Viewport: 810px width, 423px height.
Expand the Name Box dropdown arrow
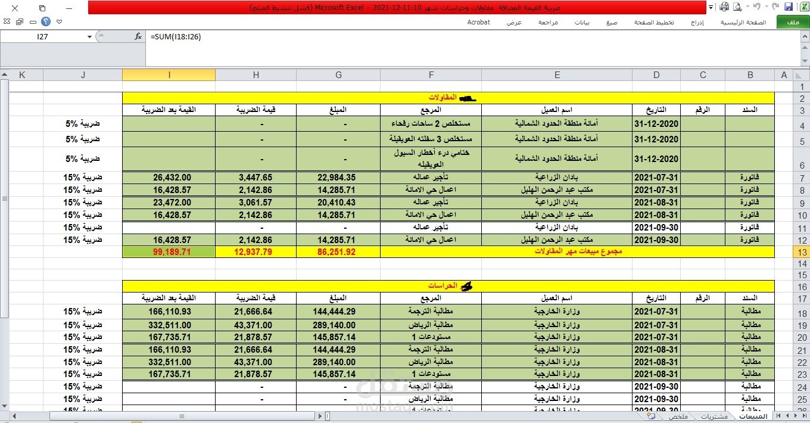[89, 37]
